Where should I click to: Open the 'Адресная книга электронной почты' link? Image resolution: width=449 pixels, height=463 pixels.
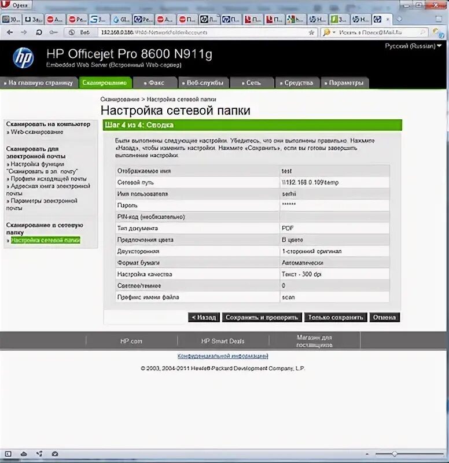[x=49, y=190]
